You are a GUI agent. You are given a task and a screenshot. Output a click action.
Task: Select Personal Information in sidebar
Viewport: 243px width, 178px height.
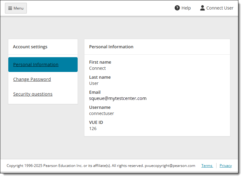pos(36,65)
